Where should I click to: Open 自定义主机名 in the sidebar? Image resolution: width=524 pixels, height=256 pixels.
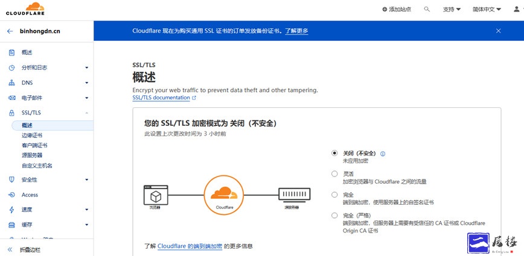pos(37,166)
